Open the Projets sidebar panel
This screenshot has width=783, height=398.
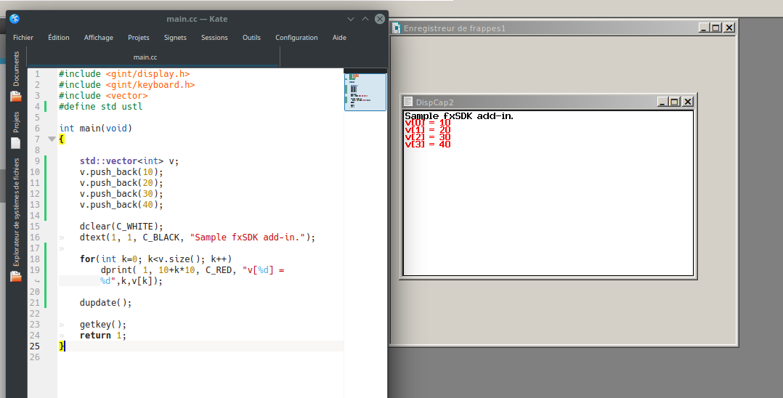(x=16, y=130)
